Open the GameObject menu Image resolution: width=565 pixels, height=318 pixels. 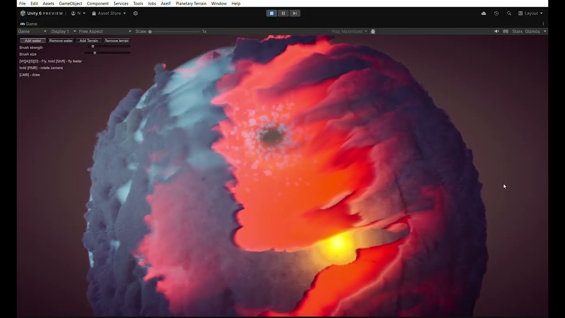71,4
